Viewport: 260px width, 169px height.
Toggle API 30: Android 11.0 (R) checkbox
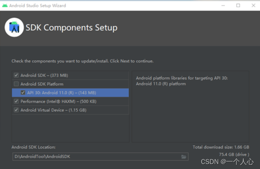coord(23,93)
